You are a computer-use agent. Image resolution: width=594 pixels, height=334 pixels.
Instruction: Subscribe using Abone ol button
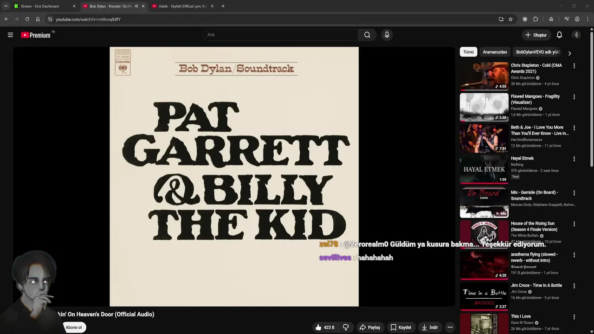[73, 328]
